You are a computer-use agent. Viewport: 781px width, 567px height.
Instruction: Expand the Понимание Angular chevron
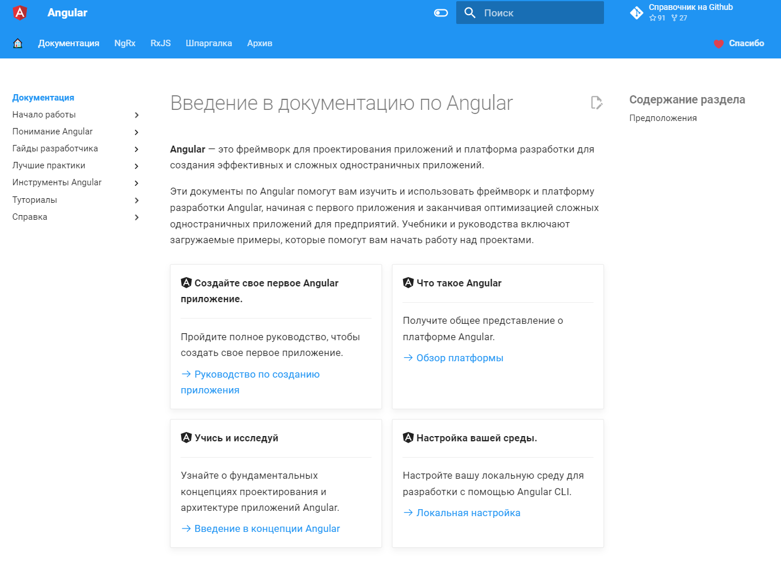tap(137, 132)
